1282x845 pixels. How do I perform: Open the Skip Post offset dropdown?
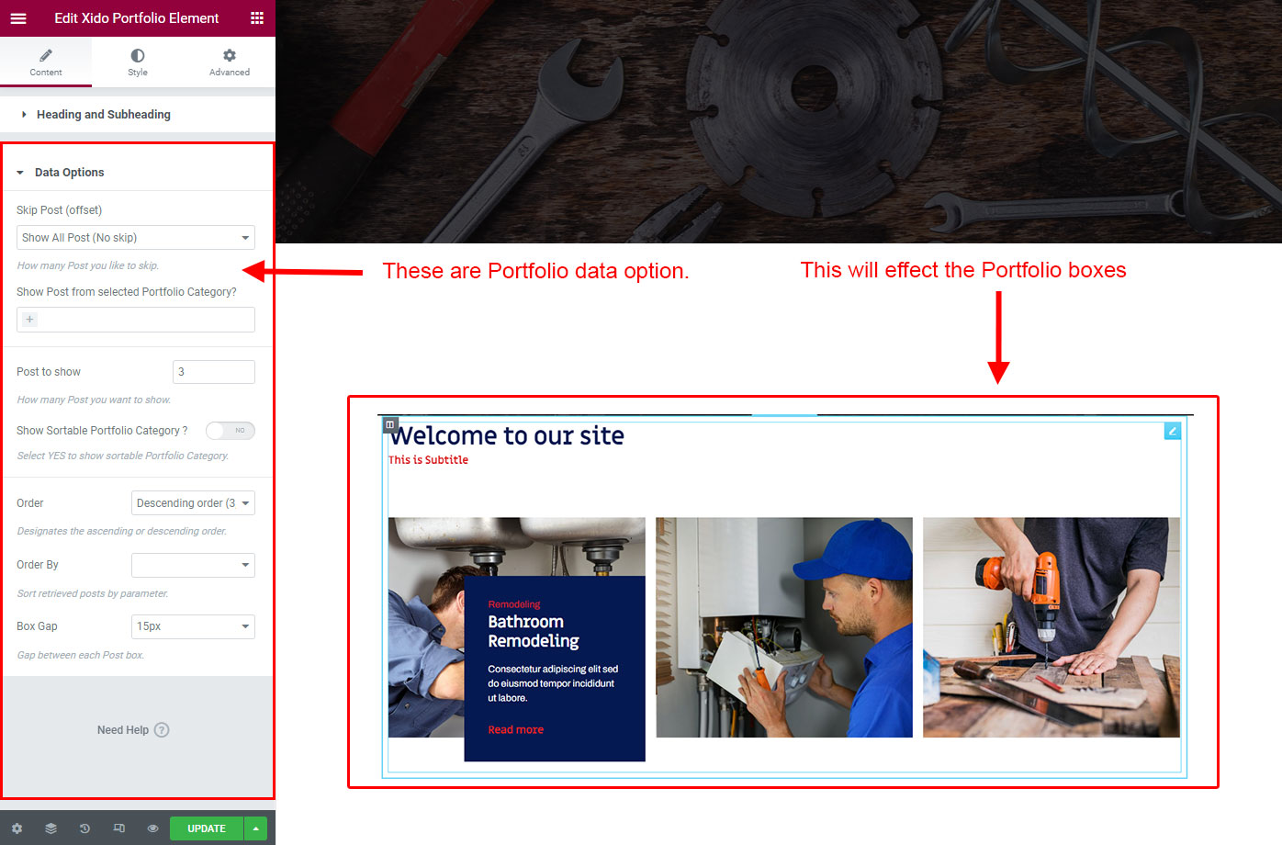point(135,238)
